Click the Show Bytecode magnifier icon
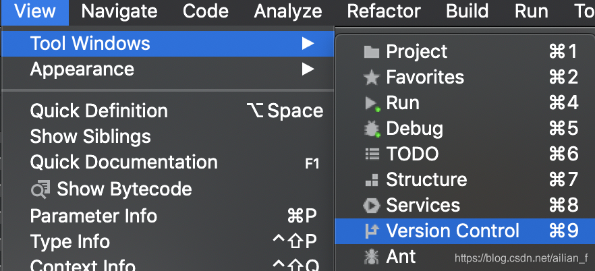The width and height of the screenshot is (595, 271). pyautogui.click(x=40, y=189)
